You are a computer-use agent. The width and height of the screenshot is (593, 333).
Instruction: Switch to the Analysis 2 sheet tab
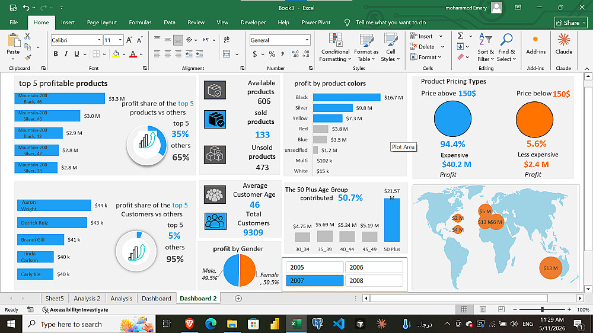[87, 298]
